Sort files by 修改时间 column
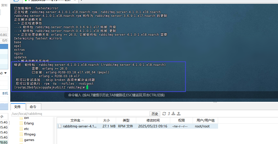 click(153, 120)
